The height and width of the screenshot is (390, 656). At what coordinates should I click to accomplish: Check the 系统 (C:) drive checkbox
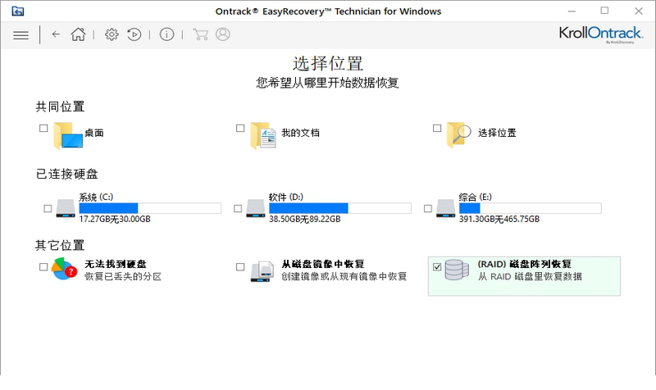point(48,208)
